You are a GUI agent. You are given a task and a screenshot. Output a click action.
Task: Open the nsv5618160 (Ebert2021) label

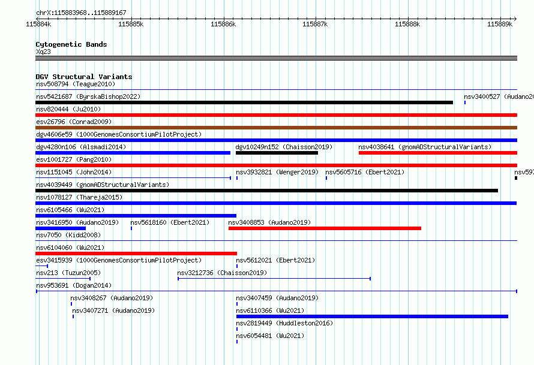(170, 222)
